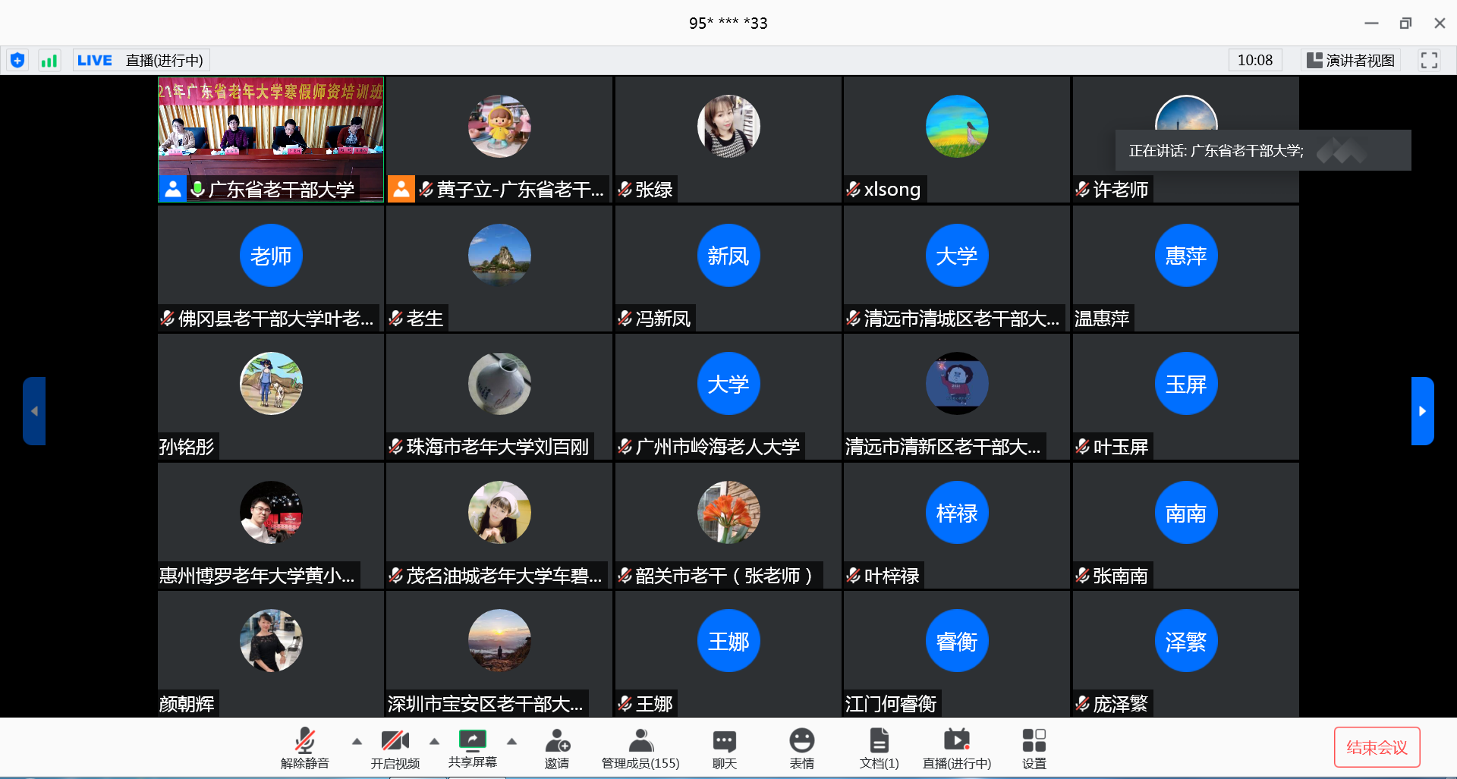Click the muted mic icon beside 张绿

click(625, 189)
